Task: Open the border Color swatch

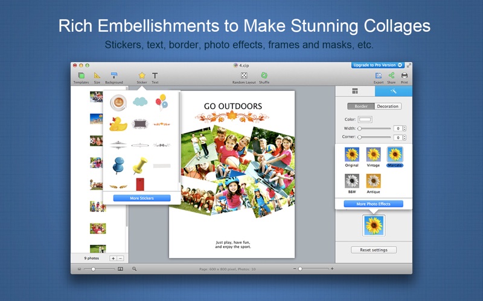Action: [365, 119]
